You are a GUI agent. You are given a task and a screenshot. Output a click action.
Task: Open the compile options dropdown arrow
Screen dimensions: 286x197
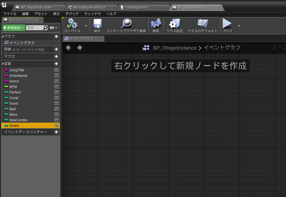coord(86,26)
